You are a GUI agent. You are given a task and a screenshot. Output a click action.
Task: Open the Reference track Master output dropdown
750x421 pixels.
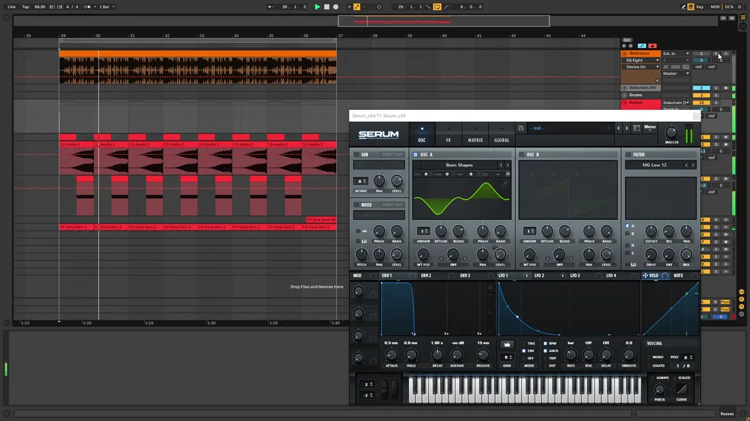click(676, 74)
